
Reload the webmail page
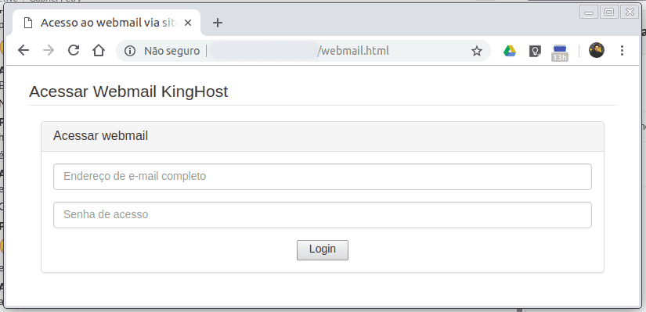pyautogui.click(x=74, y=51)
